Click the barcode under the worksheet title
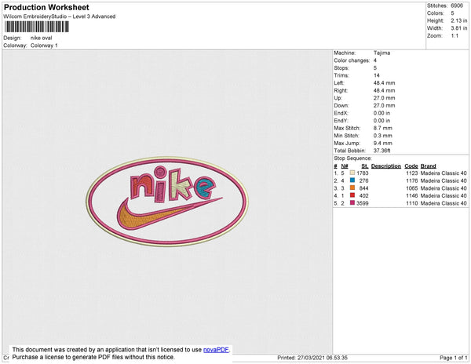 click(x=37, y=27)
